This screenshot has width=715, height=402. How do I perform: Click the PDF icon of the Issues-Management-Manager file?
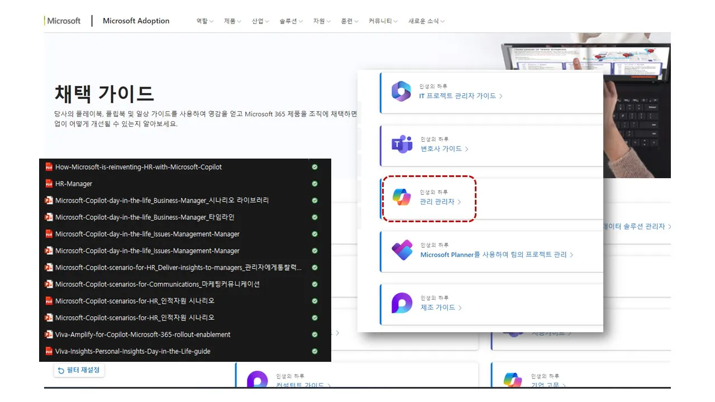(x=49, y=234)
